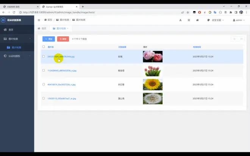Click the fullscreen expand icon in header
Screen dimensions: 250x156
click(x=189, y=20)
